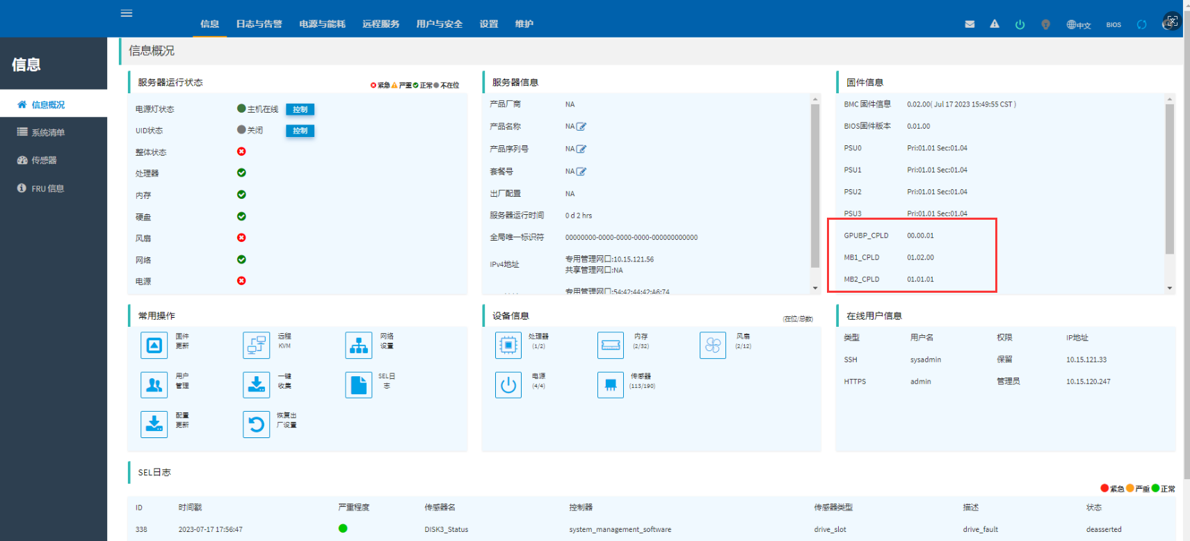Expand the 用户与安全 top menu
This screenshot has width=1190, height=541.
(439, 24)
